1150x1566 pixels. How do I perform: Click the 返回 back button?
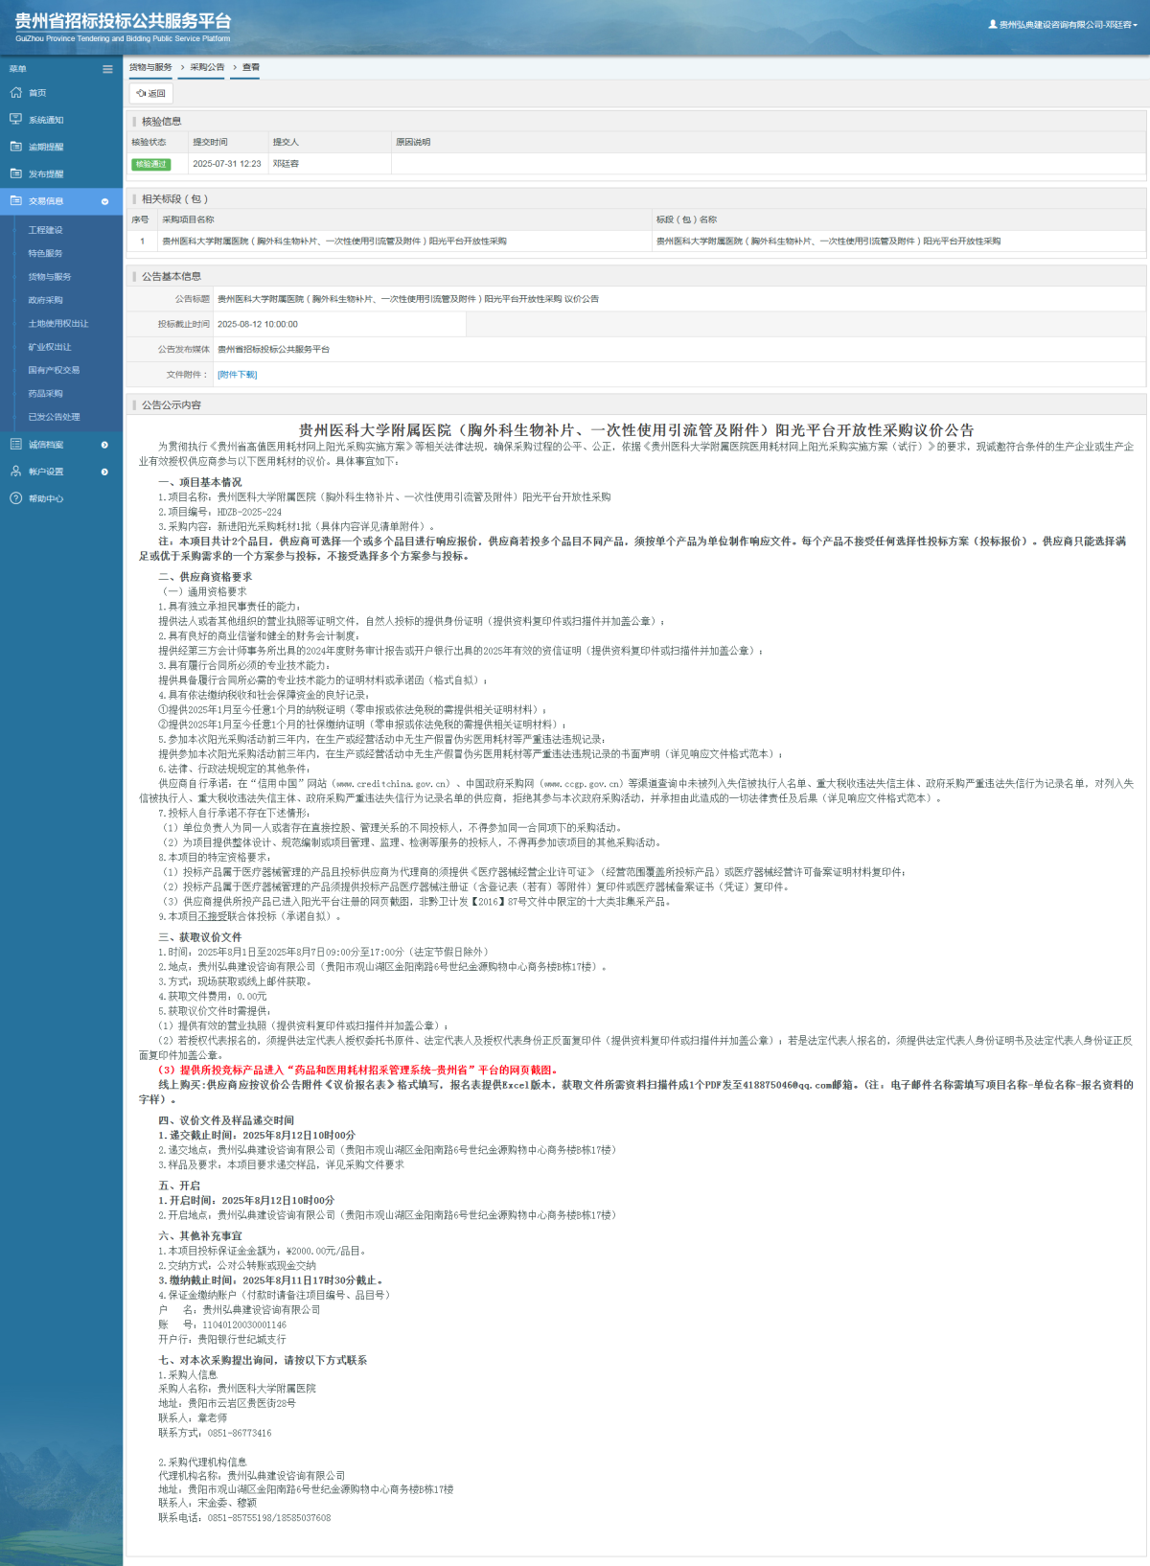coord(151,94)
